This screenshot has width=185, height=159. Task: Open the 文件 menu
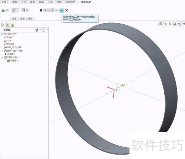click(x=4, y=2)
